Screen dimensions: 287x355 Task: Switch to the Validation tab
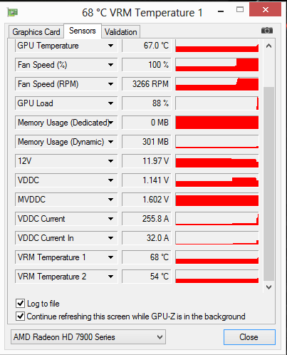pos(121,32)
